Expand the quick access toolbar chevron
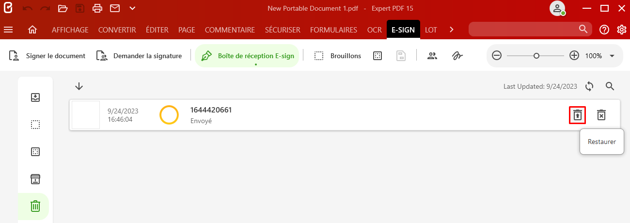This screenshot has height=223, width=630. point(132,8)
